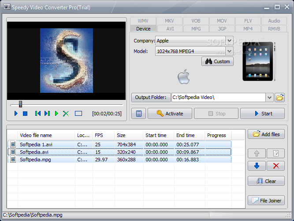Click the gray move up arrow button
294x221 pixels.
(x=257, y=153)
